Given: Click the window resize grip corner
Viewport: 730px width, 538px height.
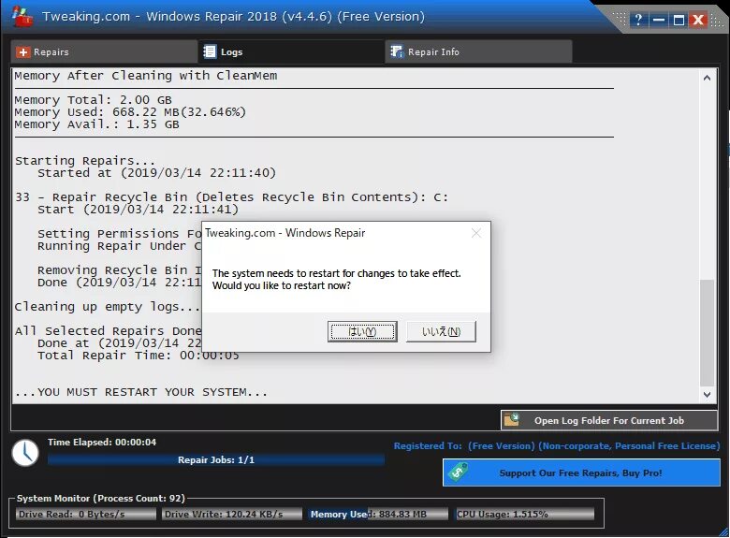Looking at the screenshot, I should tap(723, 531).
